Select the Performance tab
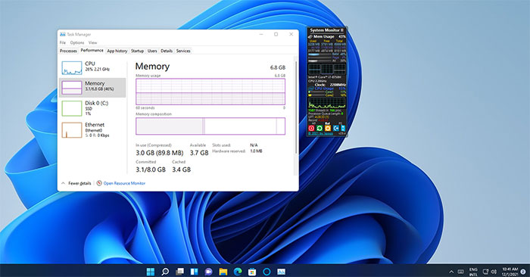The image size is (530, 277). (x=92, y=51)
